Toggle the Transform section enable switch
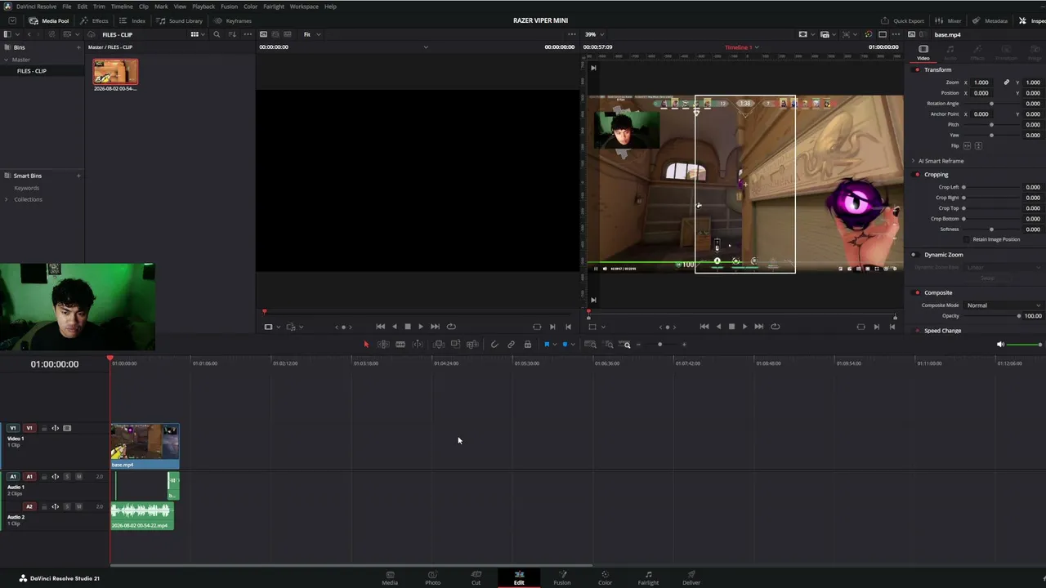This screenshot has width=1046, height=588. tap(917, 69)
